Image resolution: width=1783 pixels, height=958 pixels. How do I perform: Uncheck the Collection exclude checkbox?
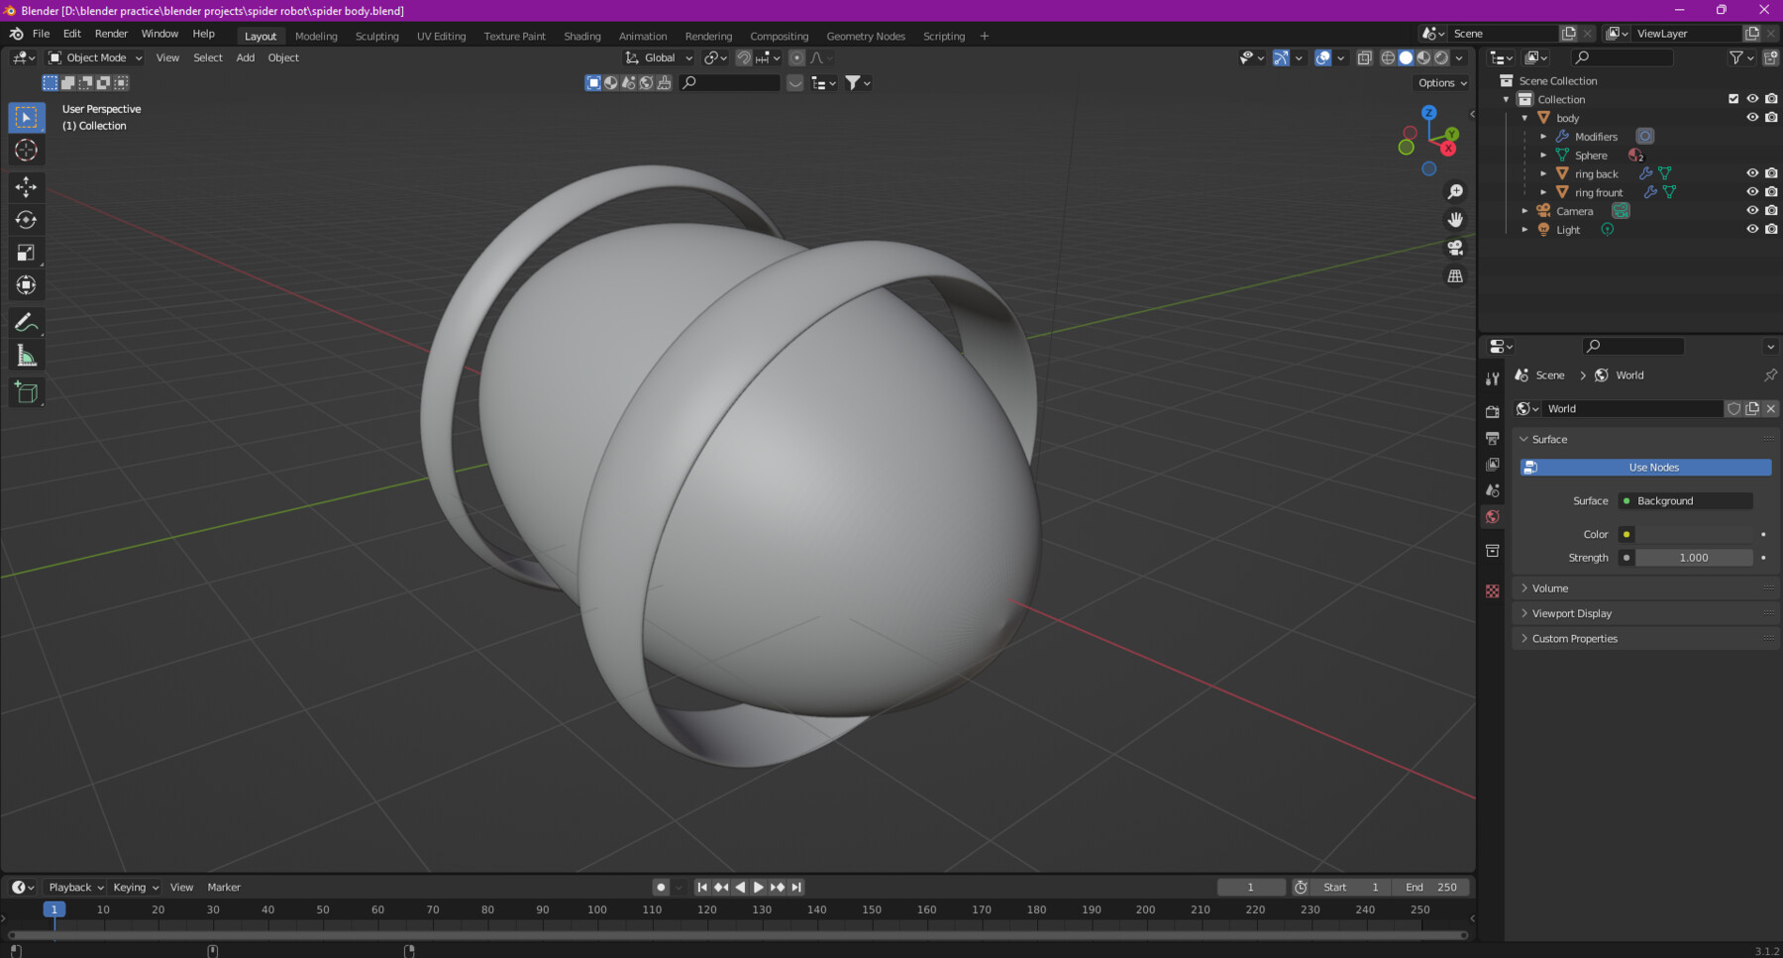1733,99
